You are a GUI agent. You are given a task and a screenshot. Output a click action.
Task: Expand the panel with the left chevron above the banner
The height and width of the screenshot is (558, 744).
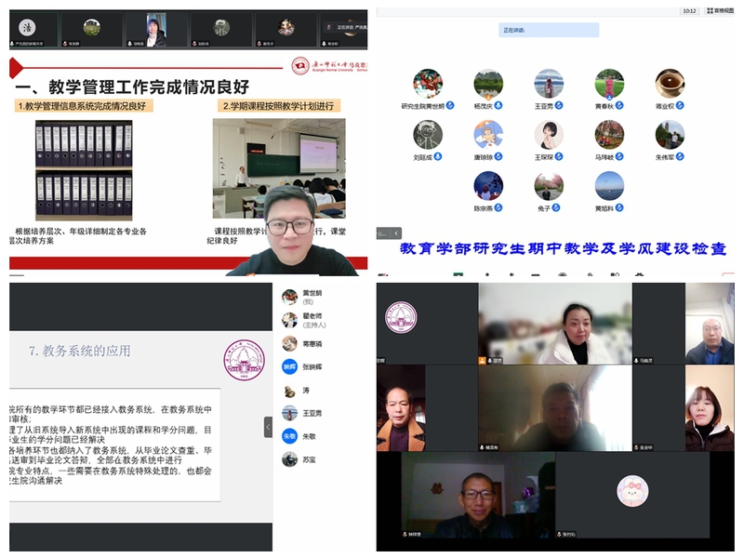(x=396, y=233)
